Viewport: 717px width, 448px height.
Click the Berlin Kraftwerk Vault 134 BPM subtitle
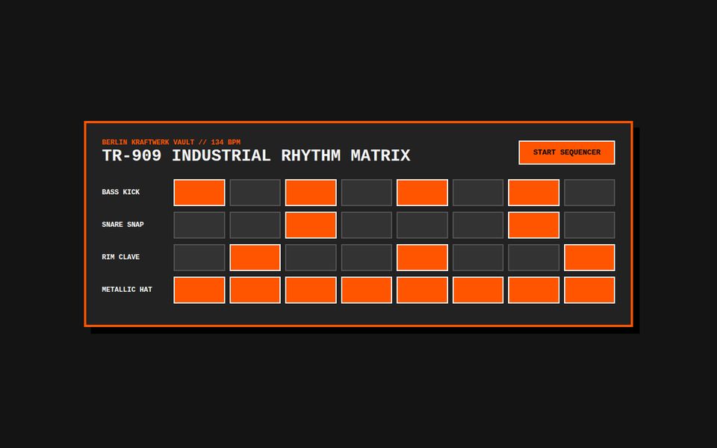click(x=171, y=142)
